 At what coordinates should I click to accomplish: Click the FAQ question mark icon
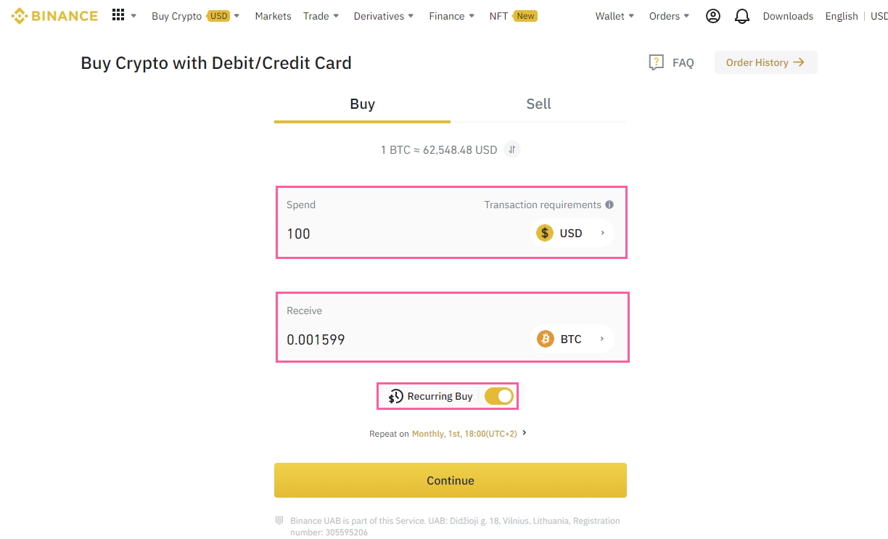[656, 62]
